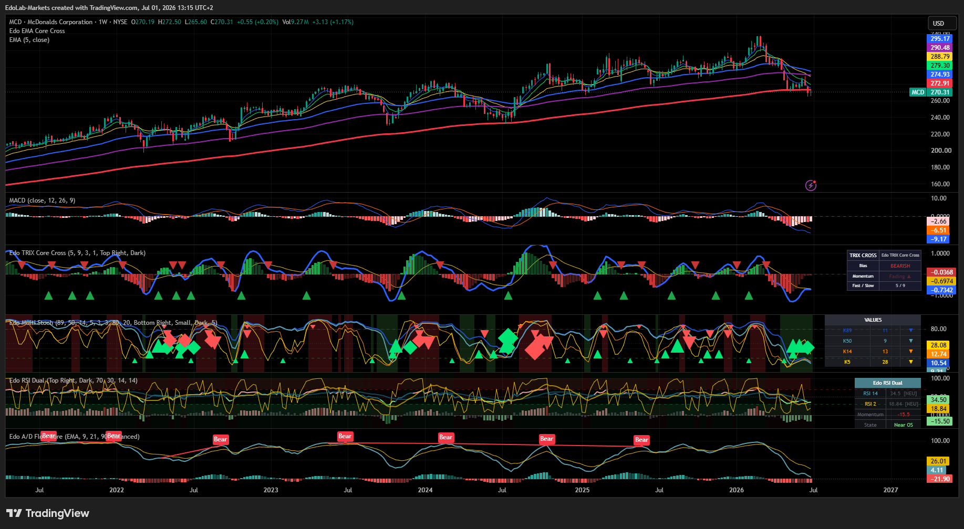Viewport: 964px width, 529px height.
Task: Click the H272.50 high value in legend
Action: (x=170, y=22)
